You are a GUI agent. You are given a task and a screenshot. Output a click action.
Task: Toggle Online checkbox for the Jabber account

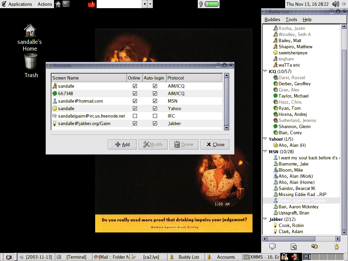click(x=135, y=123)
